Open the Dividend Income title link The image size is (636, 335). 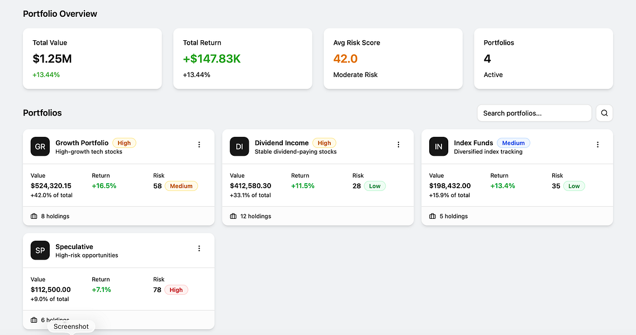coord(282,143)
